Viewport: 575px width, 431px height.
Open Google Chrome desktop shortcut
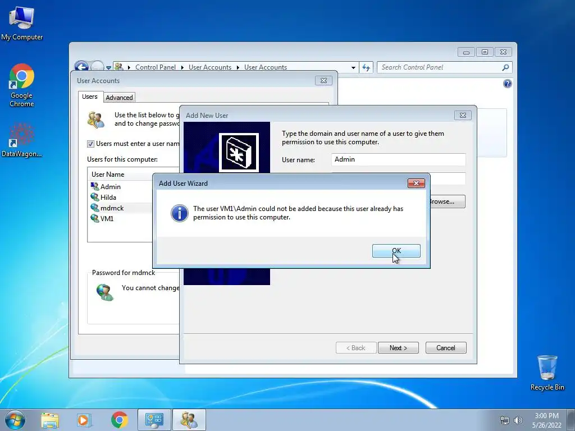point(22,85)
